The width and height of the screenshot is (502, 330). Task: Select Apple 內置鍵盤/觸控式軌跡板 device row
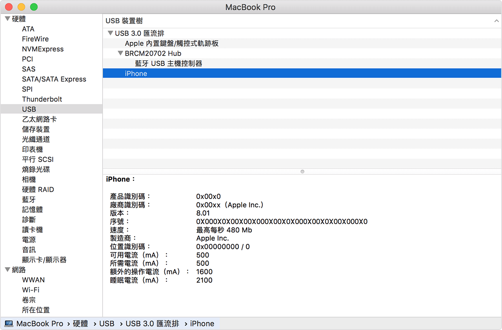pos(302,44)
